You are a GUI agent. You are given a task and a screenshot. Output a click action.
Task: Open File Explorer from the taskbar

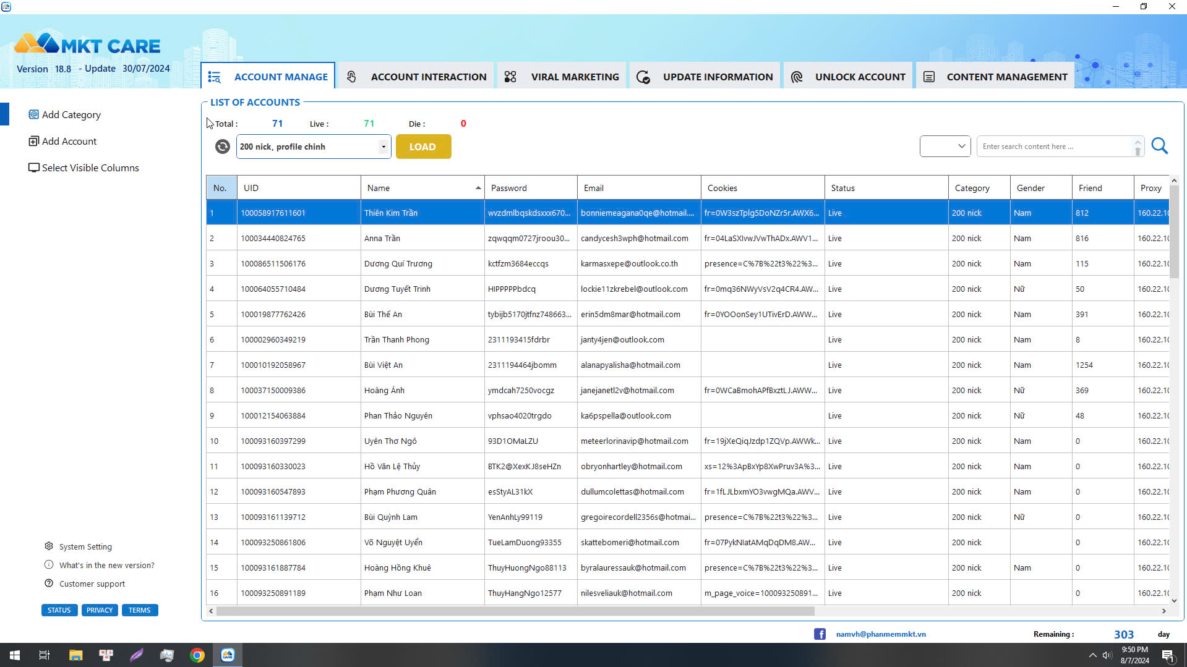coord(75,655)
